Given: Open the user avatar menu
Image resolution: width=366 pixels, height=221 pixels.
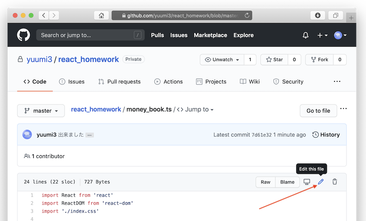Looking at the screenshot, I should [x=340, y=36].
